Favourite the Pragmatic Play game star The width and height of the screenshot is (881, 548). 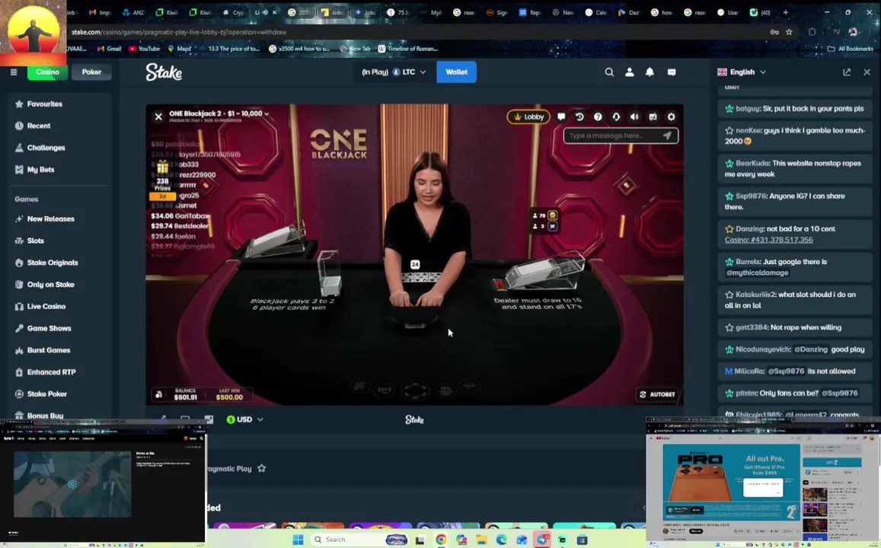point(261,468)
